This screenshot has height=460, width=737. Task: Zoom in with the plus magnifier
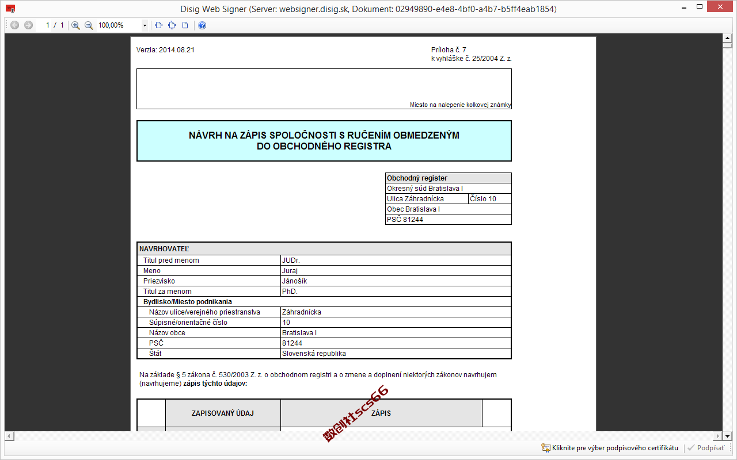[75, 25]
